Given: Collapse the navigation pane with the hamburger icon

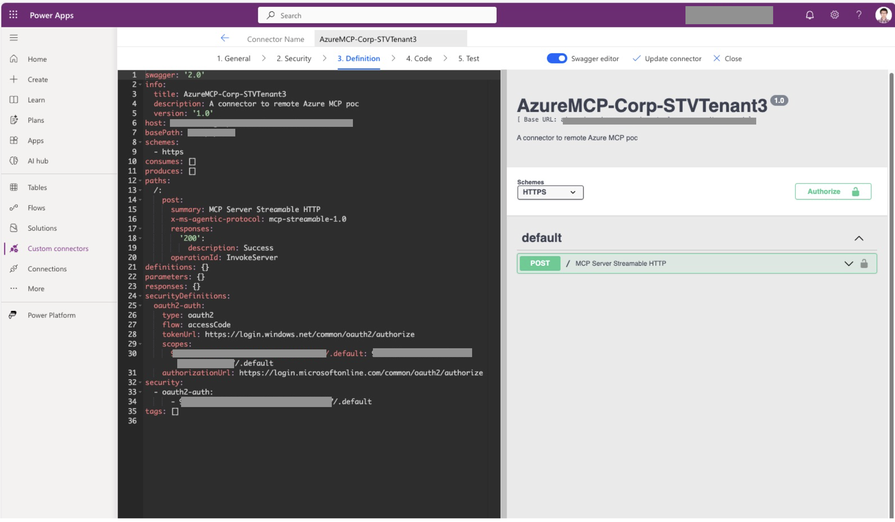Looking at the screenshot, I should 14,37.
